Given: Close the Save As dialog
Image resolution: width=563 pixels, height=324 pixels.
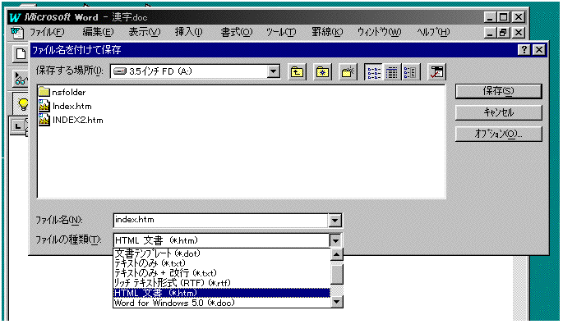Looking at the screenshot, I should [x=538, y=49].
